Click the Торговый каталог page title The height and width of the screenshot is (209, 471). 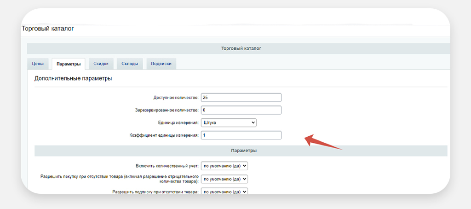point(47,29)
